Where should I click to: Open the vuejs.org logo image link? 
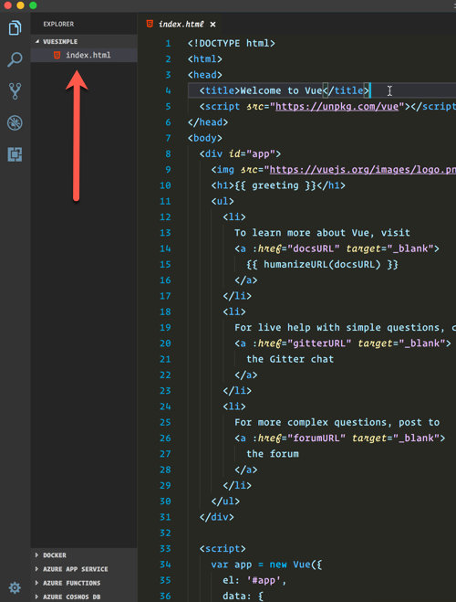362,170
